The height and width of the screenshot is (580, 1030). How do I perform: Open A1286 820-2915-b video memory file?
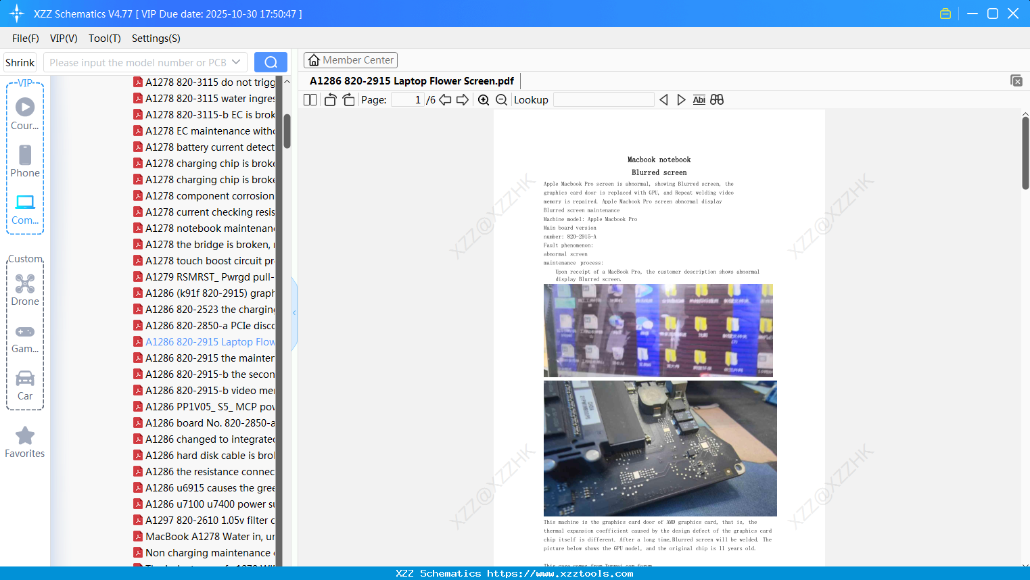pyautogui.click(x=204, y=390)
